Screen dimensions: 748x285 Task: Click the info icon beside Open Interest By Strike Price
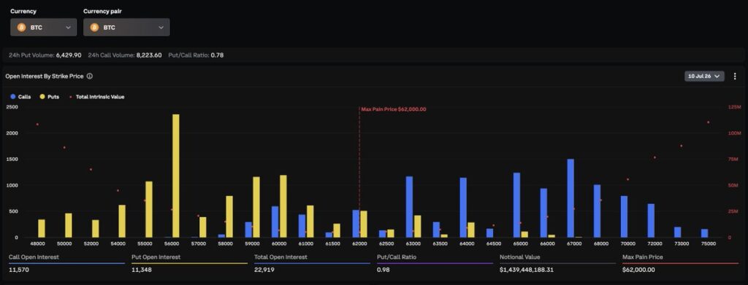click(x=90, y=76)
